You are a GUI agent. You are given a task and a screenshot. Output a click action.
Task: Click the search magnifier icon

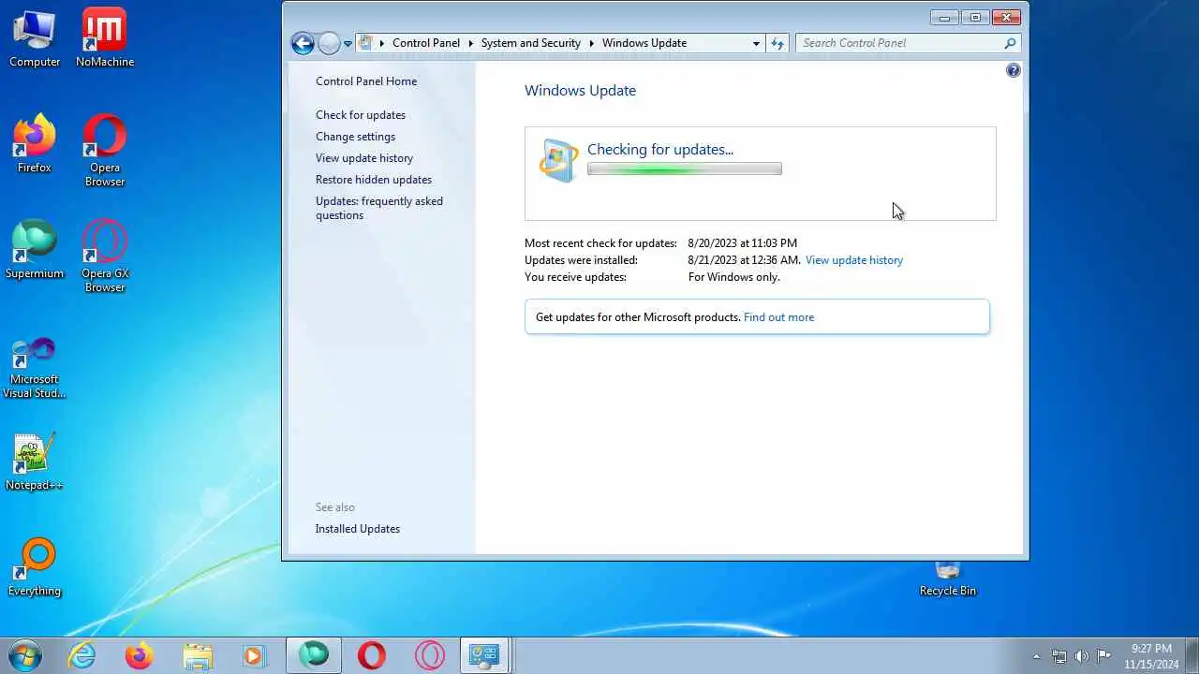tap(1010, 43)
